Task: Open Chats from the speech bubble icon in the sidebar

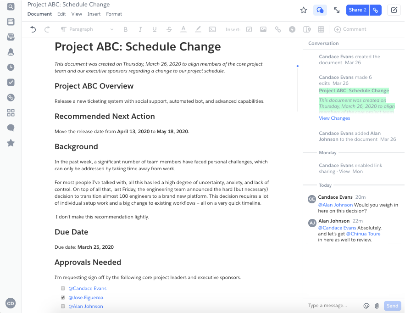Action: 11,128
